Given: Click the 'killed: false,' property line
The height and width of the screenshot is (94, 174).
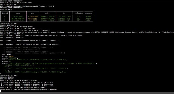Looking at the screenshot, I should (x=8, y=57).
